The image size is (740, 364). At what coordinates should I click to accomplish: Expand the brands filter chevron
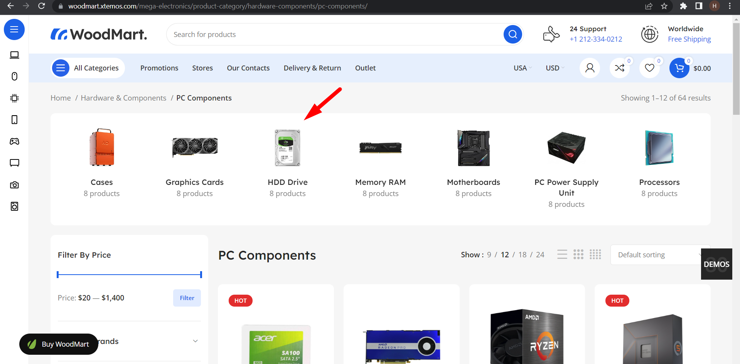(195, 341)
